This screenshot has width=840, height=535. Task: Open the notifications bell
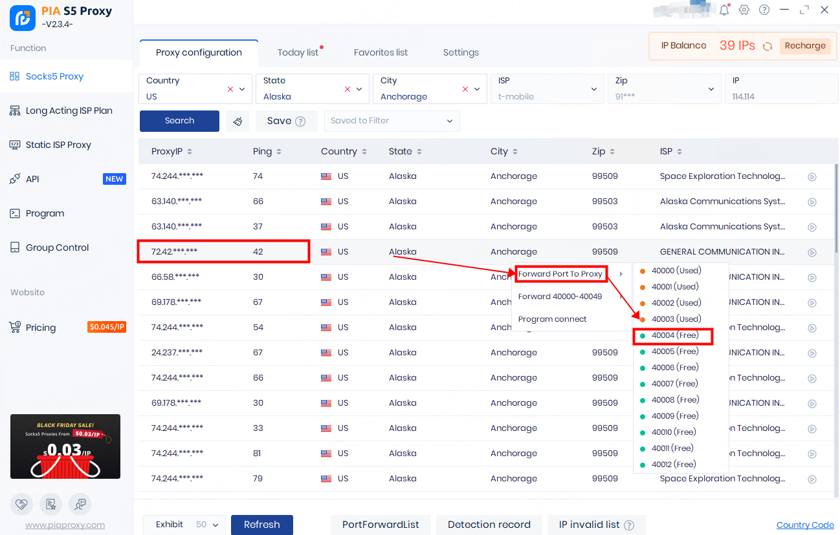point(724,10)
